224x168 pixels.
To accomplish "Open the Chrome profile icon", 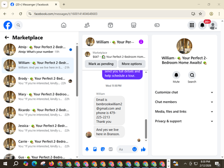I will tap(211, 14).
